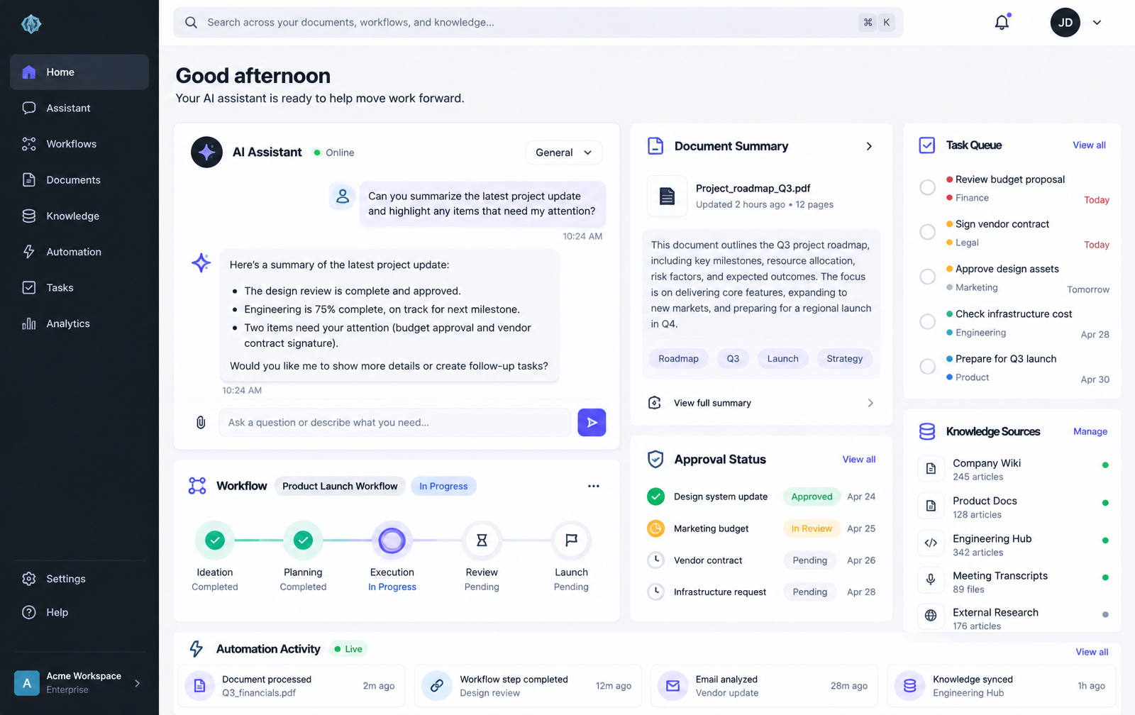Image resolution: width=1135 pixels, height=715 pixels.
Task: Click the Review hourglass step icon
Action: point(482,541)
